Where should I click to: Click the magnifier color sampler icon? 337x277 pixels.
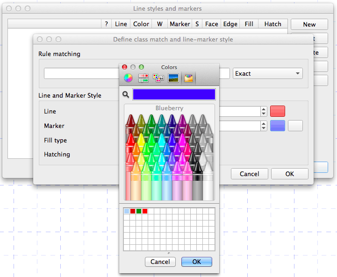(x=126, y=94)
